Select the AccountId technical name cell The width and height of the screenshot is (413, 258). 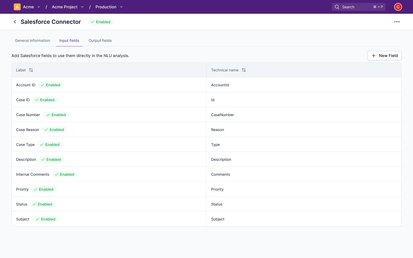click(304, 85)
